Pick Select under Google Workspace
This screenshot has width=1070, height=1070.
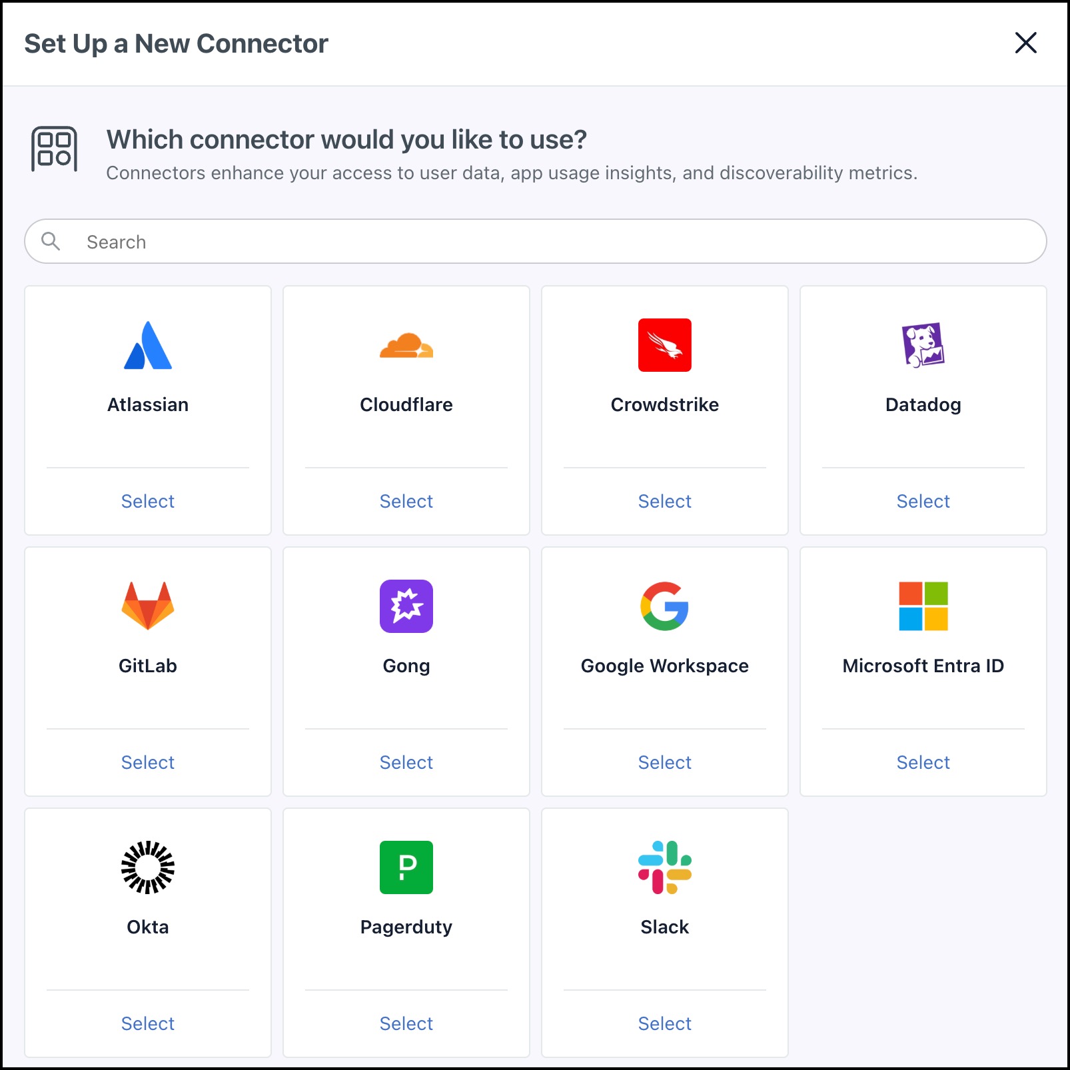(x=664, y=762)
